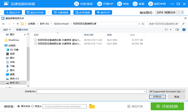The height and width of the screenshot is (112, 188).
Task: Go back with the dialog back arrow
Action: 4,24
